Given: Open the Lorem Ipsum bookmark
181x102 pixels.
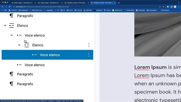Looking at the screenshot, I should coord(164,10).
